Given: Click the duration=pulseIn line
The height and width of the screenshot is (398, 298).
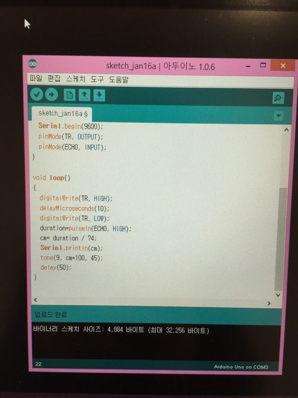Looking at the screenshot, I should (85, 228).
